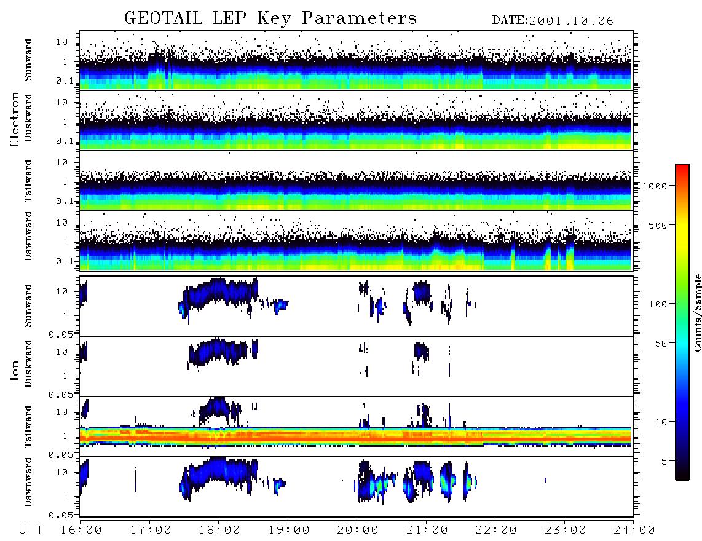The image size is (702, 541).
Task: Click the "0.05" tick of Ion Dawnward panel
Action: 61,515
